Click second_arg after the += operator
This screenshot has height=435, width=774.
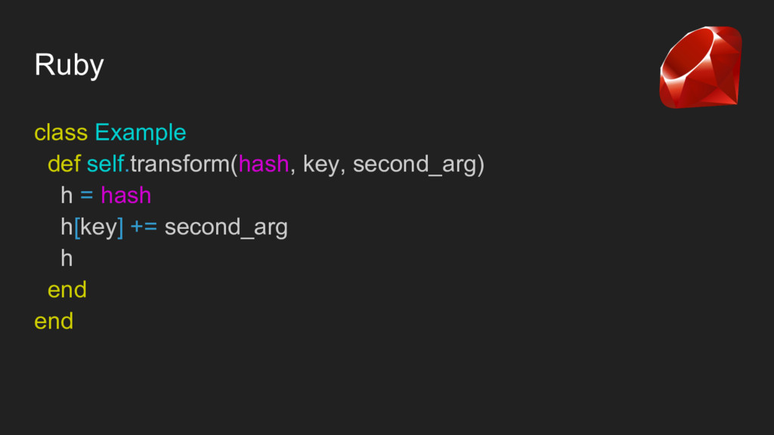tap(226, 228)
